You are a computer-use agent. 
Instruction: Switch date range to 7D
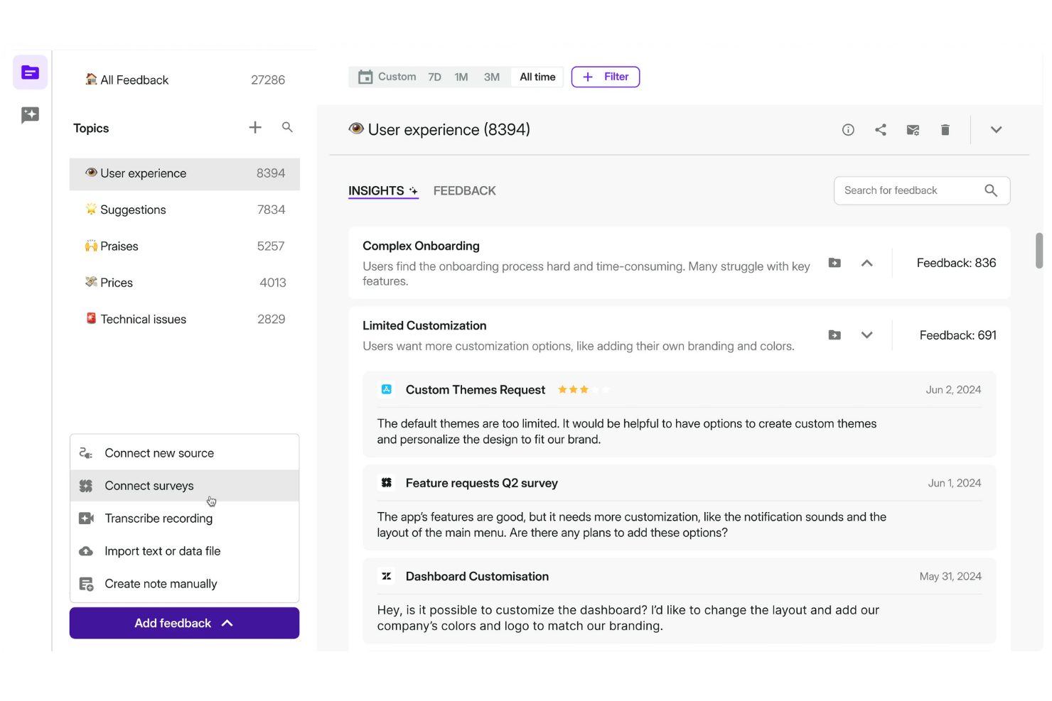434,76
